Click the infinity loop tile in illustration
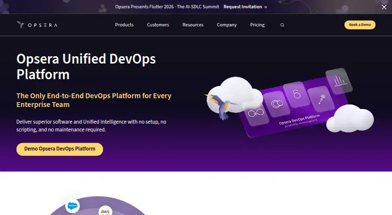This screenshot has height=215, width=392. 256,113
